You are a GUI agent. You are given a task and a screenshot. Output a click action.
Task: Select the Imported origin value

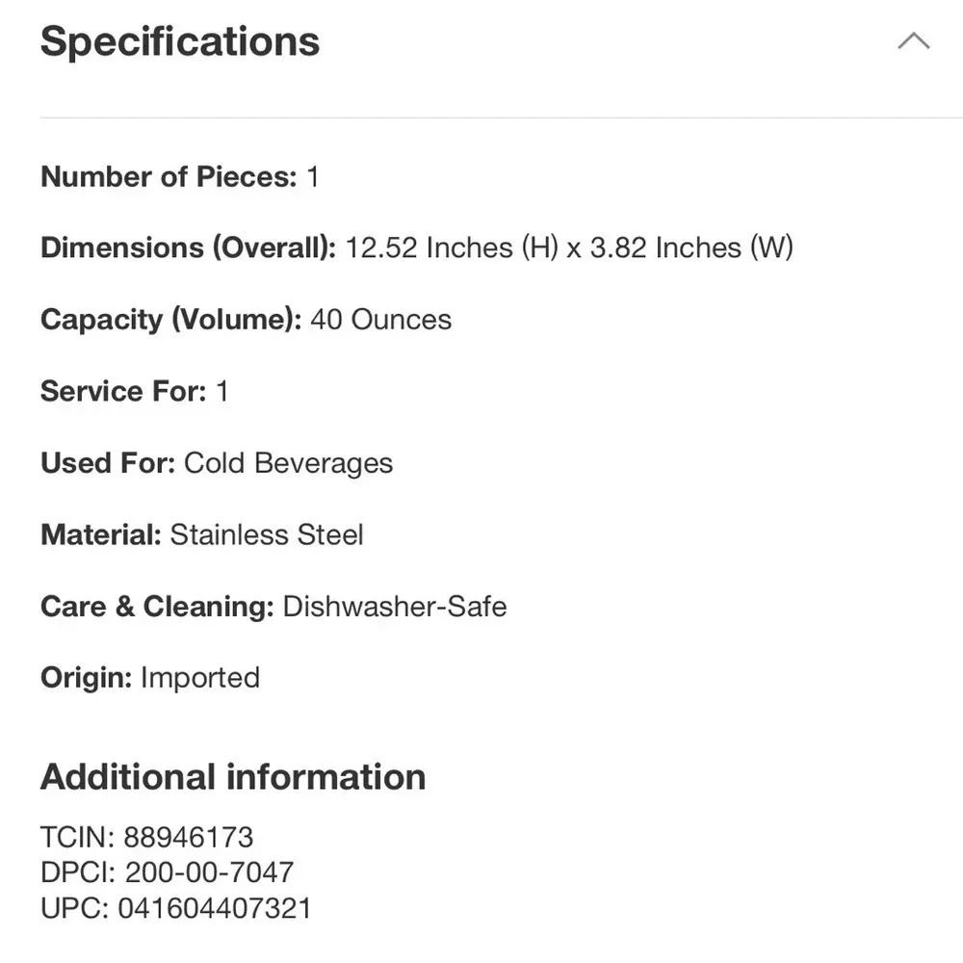click(x=200, y=678)
